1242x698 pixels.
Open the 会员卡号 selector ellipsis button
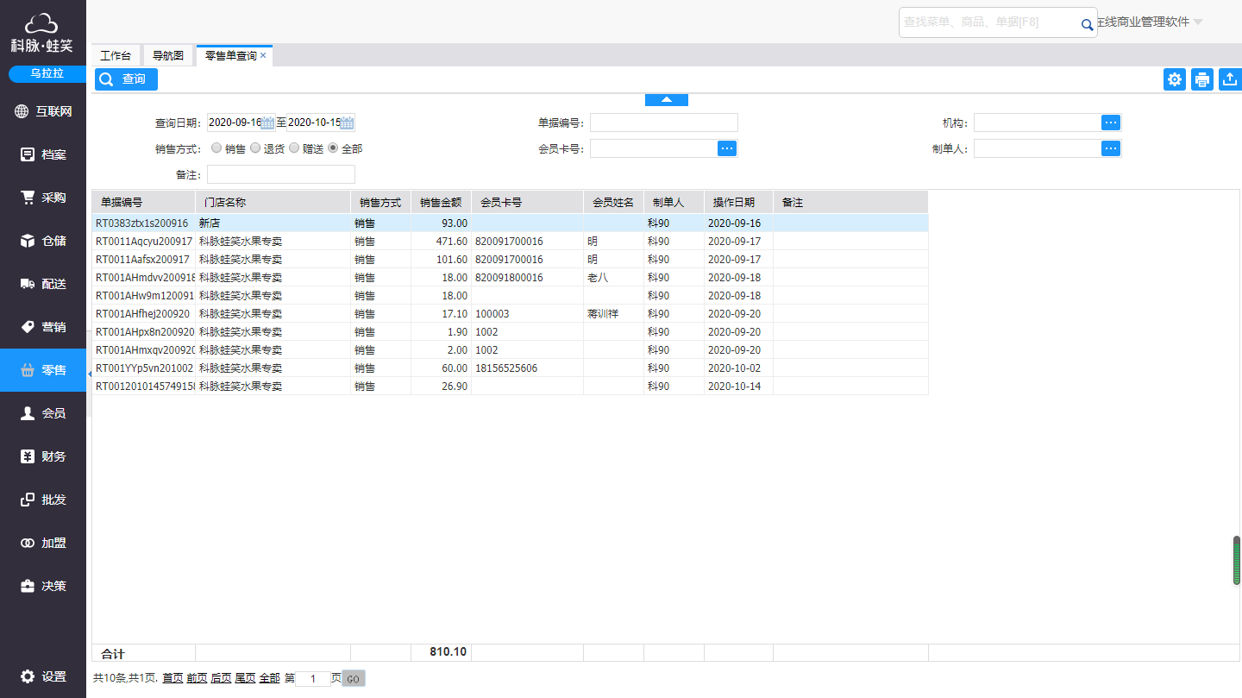tap(727, 148)
